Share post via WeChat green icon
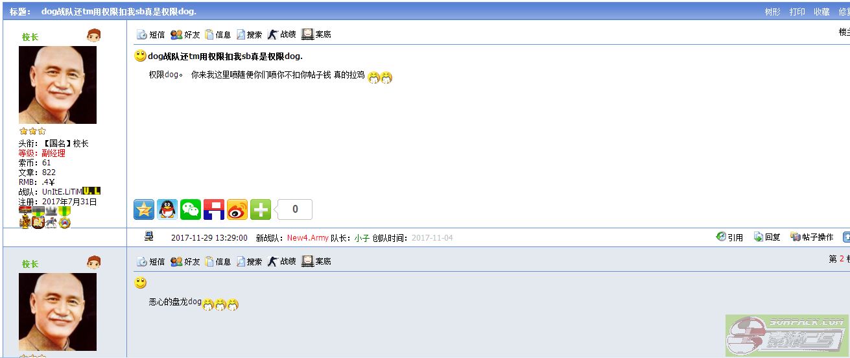This screenshot has width=850, height=358. pos(191,209)
